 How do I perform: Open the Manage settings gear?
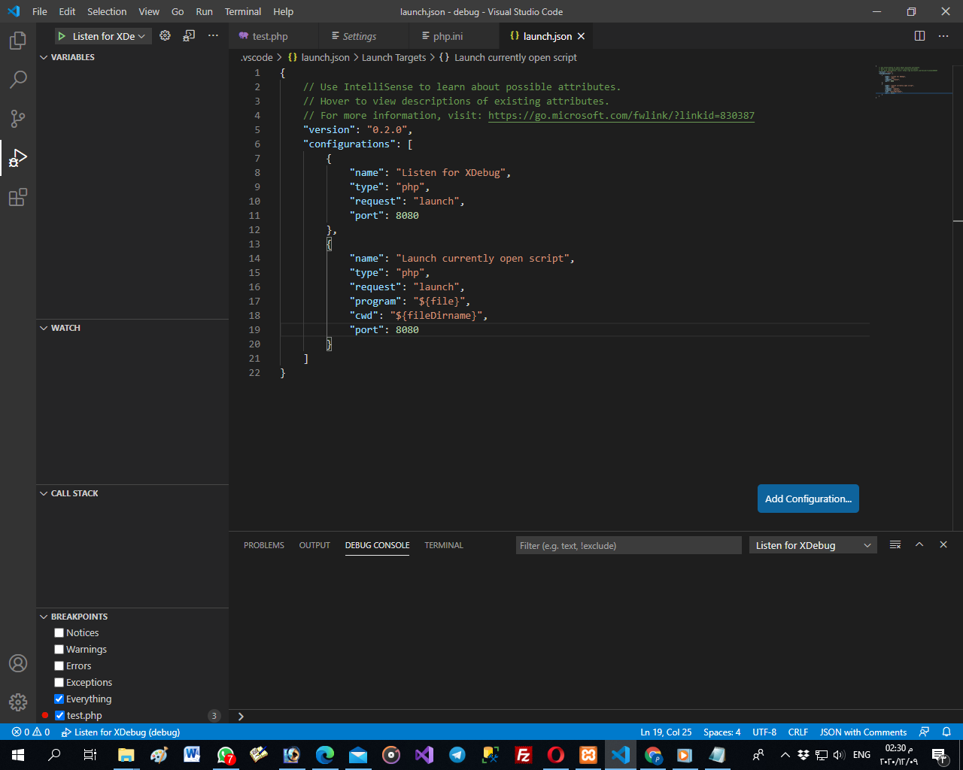click(x=18, y=702)
